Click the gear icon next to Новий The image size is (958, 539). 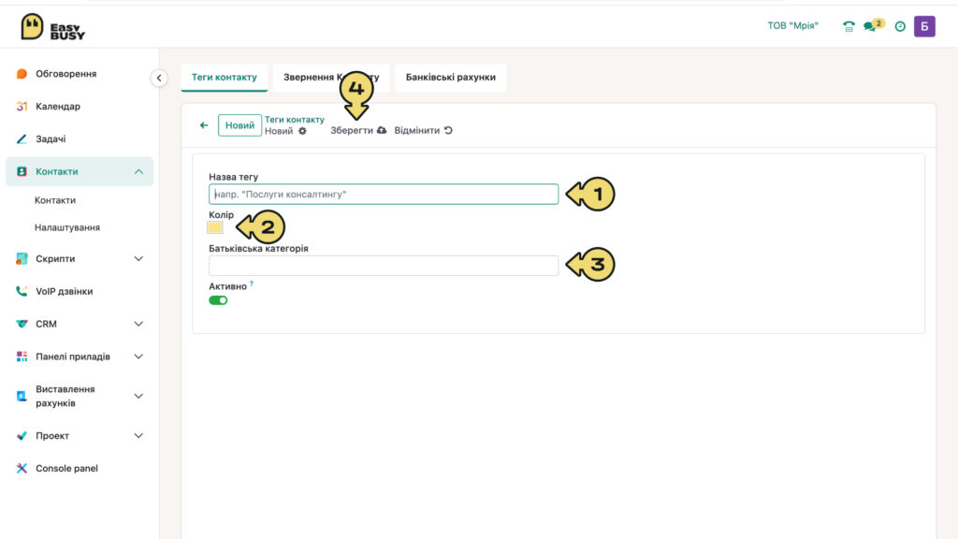302,131
